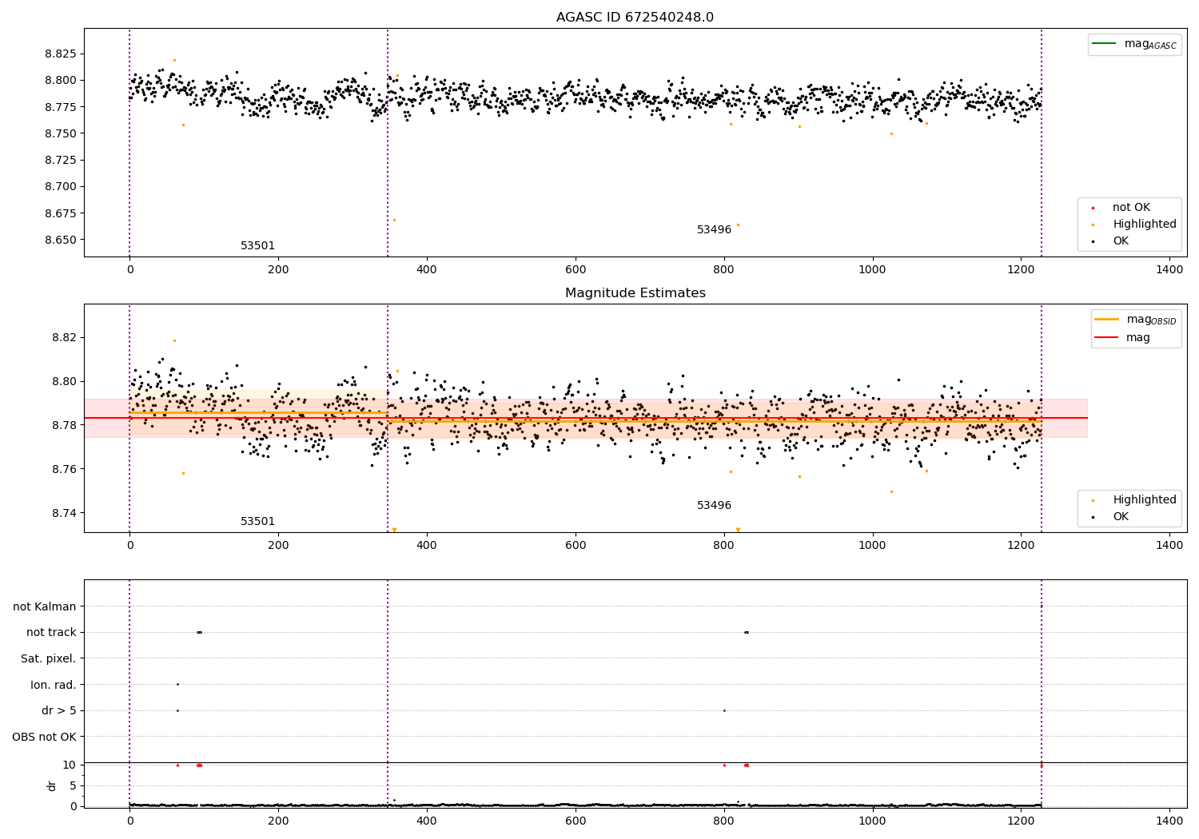This screenshot has width=1199, height=839.
Task: Click the 53501 annotation in the Magnitude Estimates plot
Action: tap(257, 522)
